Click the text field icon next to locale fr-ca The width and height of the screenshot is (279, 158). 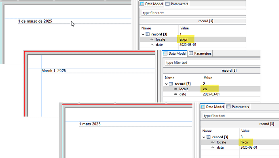tap(213, 142)
